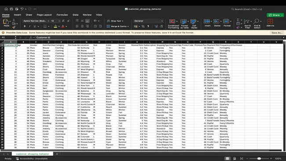Screen dimensions: 286x161
Task: Add a new sheet with plus button
Action: (57, 154)
